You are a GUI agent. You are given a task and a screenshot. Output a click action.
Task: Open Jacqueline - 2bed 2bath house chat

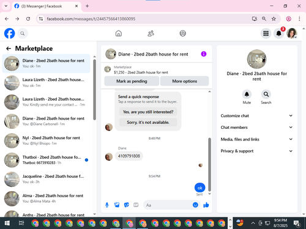(47, 179)
